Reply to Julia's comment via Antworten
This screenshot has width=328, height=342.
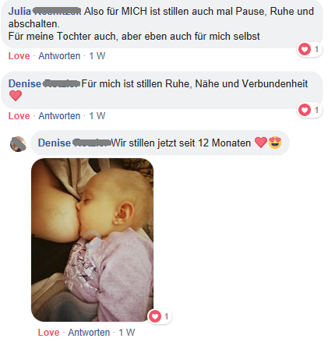tap(59, 56)
